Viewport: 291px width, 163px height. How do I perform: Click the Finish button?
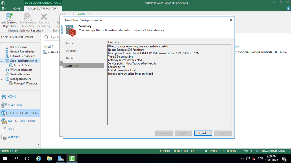(203, 133)
